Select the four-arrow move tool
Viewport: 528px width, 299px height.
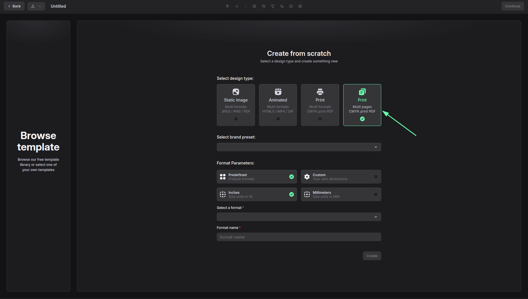pos(237,6)
